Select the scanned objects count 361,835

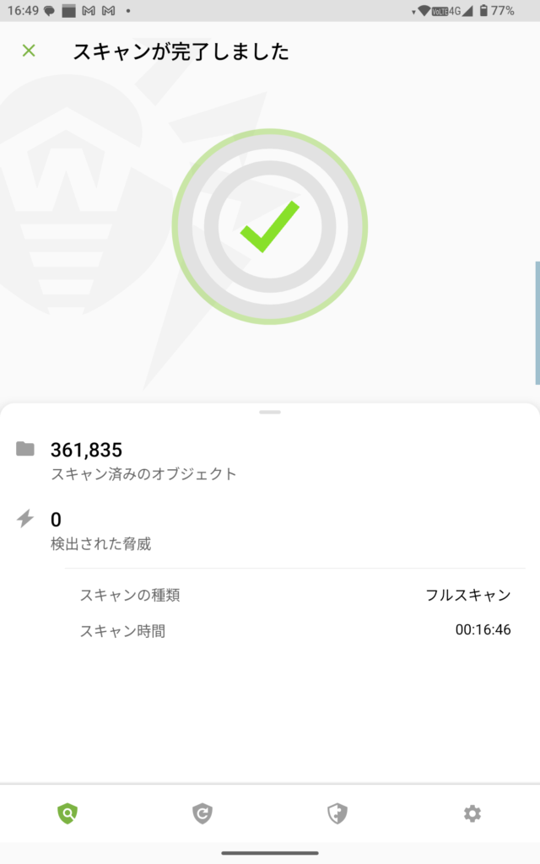[x=86, y=450]
